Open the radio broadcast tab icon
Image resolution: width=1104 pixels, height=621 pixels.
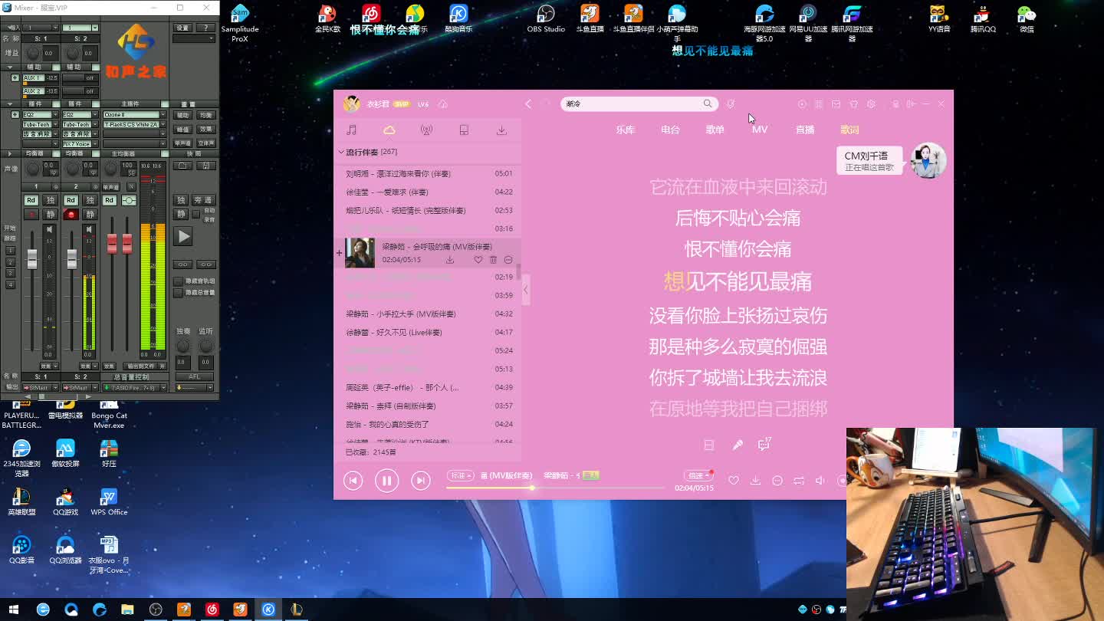426,130
